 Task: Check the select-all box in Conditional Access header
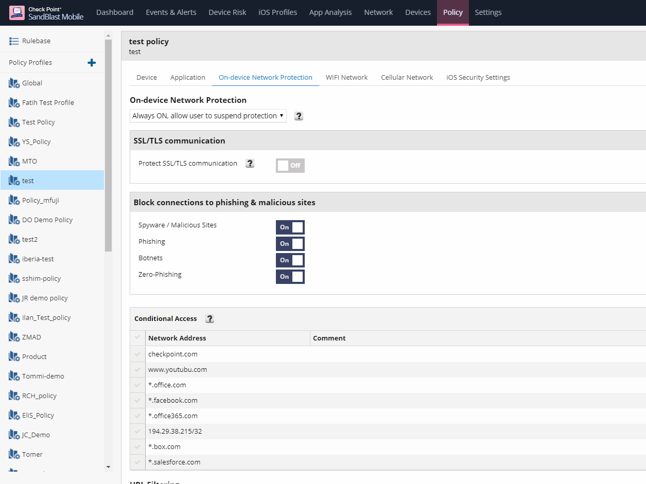tap(137, 338)
